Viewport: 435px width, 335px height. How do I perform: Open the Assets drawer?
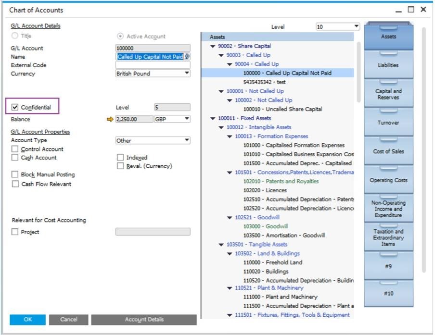pyautogui.click(x=388, y=37)
